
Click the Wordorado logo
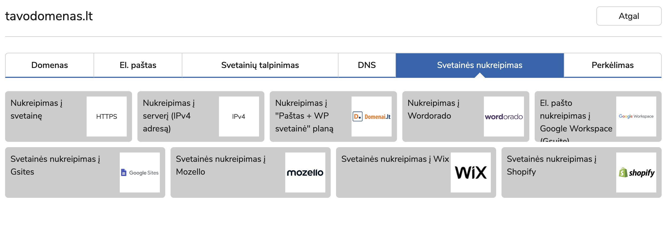coord(504,117)
